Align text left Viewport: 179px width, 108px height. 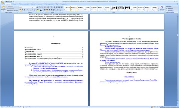coord(45,10)
